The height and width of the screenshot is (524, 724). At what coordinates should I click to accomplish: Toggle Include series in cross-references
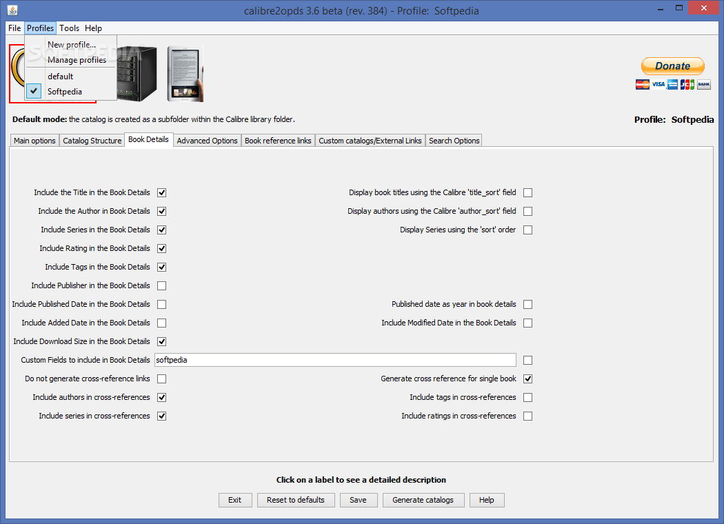coord(161,416)
